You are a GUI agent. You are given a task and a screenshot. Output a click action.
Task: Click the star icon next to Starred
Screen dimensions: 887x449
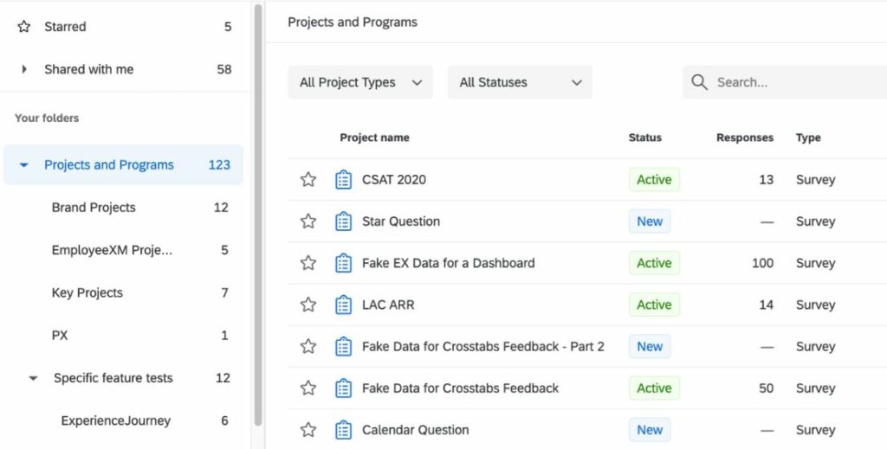tap(23, 27)
